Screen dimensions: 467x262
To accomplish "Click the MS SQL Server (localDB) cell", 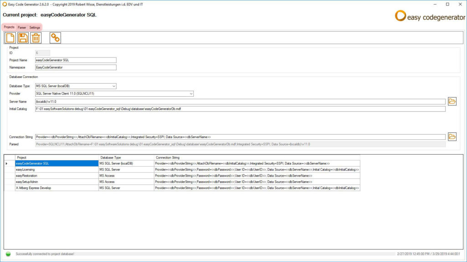I will (x=126, y=163).
